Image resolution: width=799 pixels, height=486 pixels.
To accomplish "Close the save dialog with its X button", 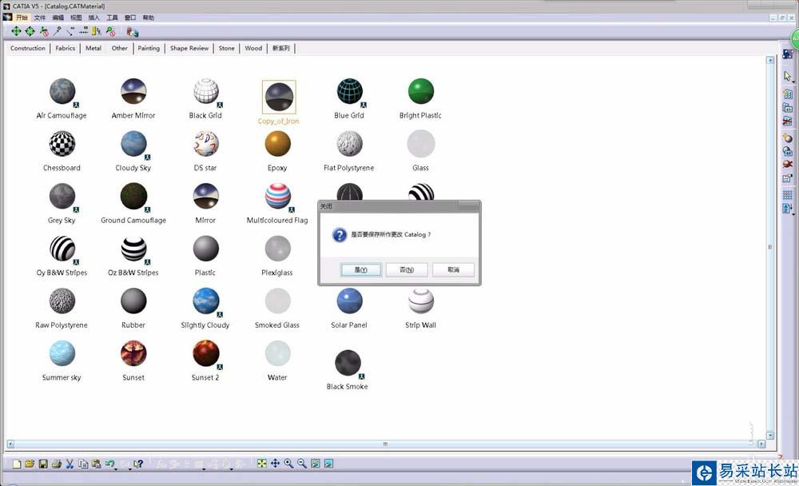I will click(x=468, y=205).
